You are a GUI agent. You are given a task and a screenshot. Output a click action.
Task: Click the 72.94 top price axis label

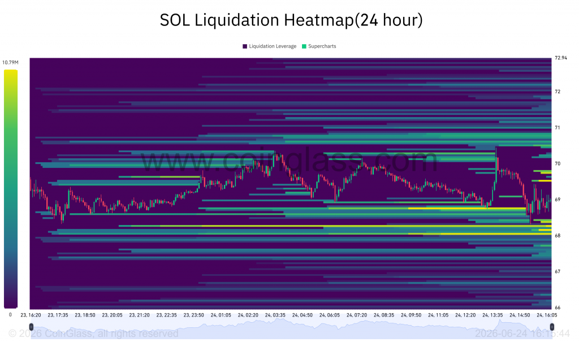click(x=561, y=58)
